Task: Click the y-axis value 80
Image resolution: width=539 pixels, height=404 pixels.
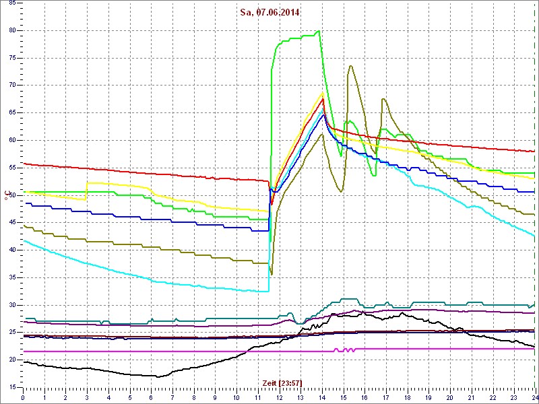Action: [x=11, y=30]
